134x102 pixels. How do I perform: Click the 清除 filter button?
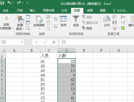[x=87, y=17]
